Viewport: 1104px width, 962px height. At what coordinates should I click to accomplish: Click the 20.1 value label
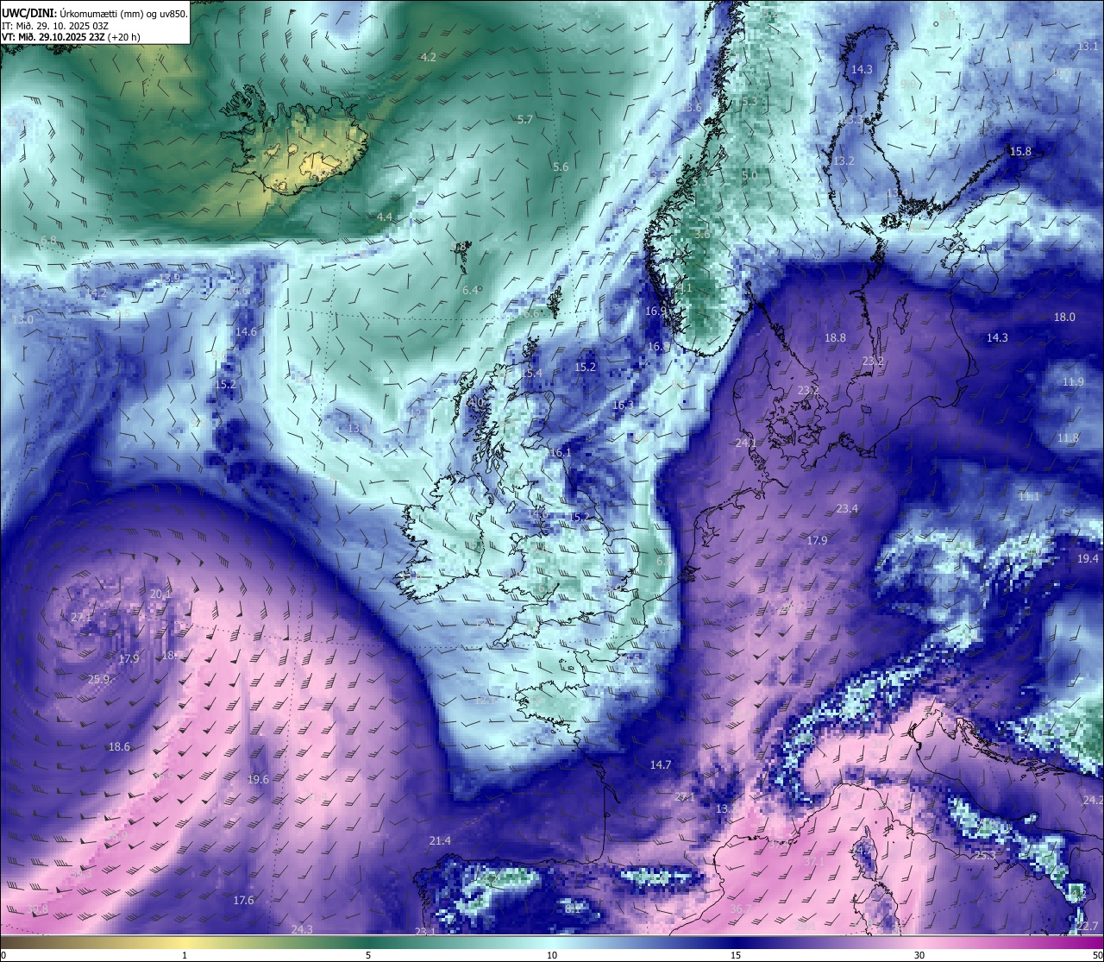tap(160, 594)
